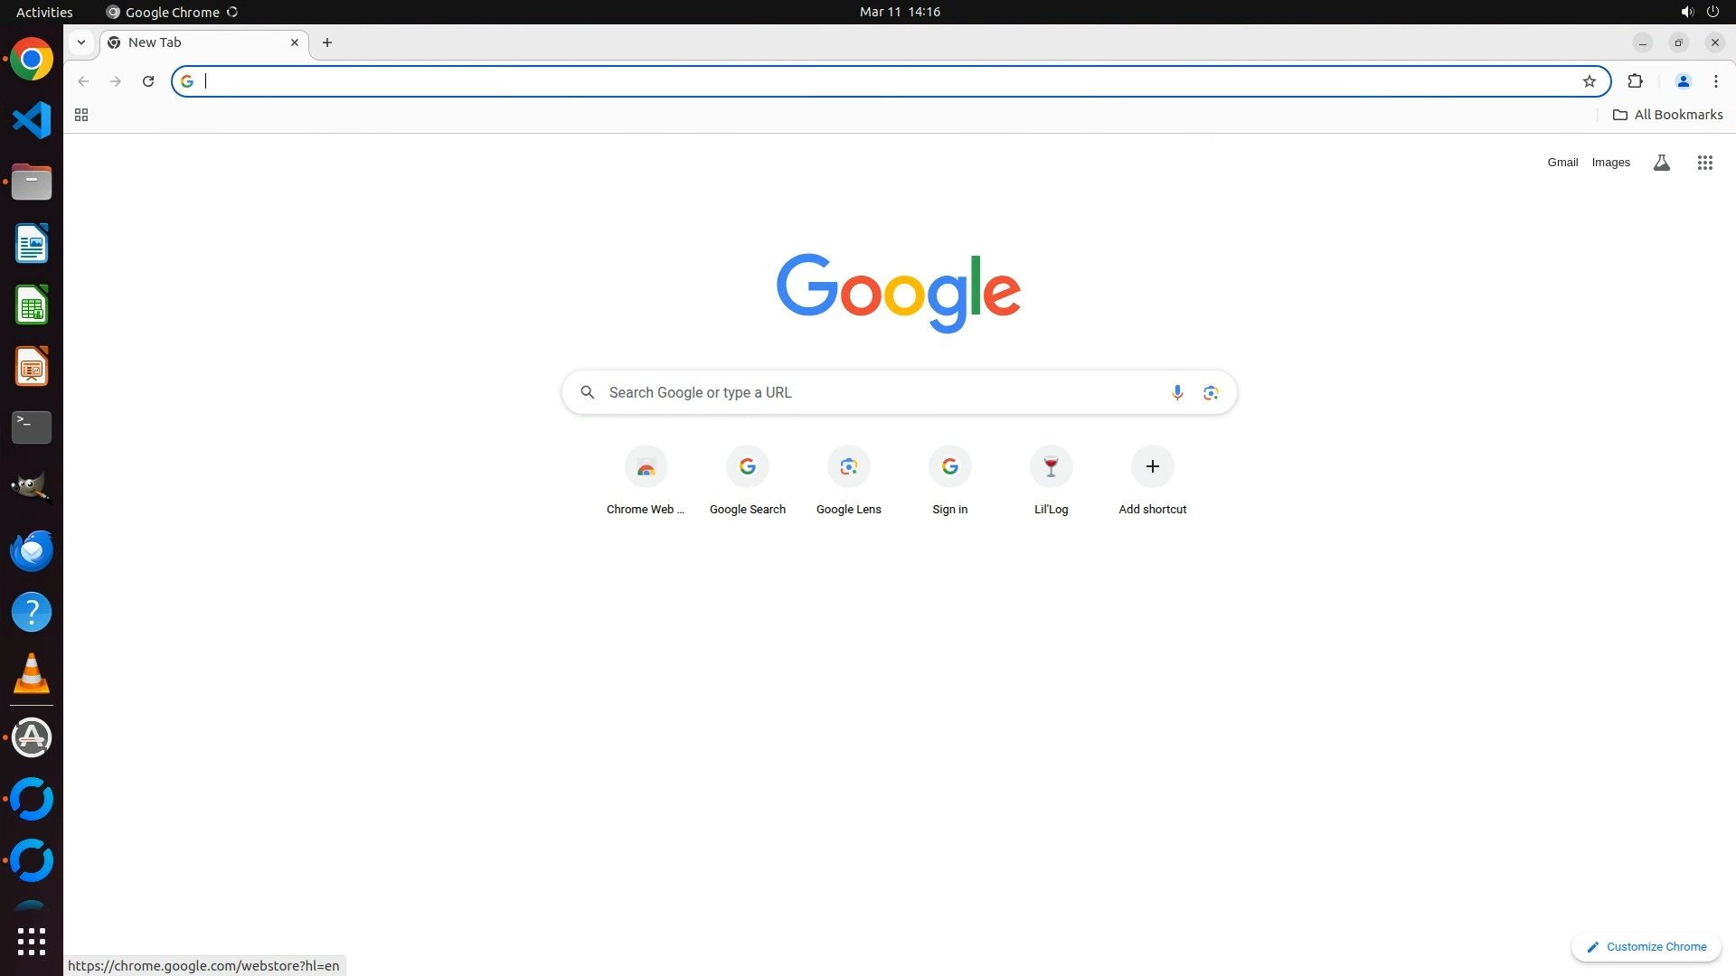Launch VLC from the Ubuntu dock
The height and width of the screenshot is (976, 1736).
point(32,674)
